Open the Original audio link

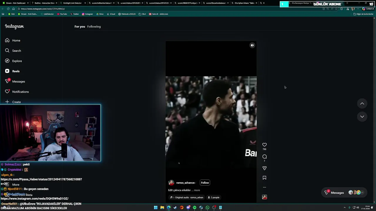pos(187,198)
